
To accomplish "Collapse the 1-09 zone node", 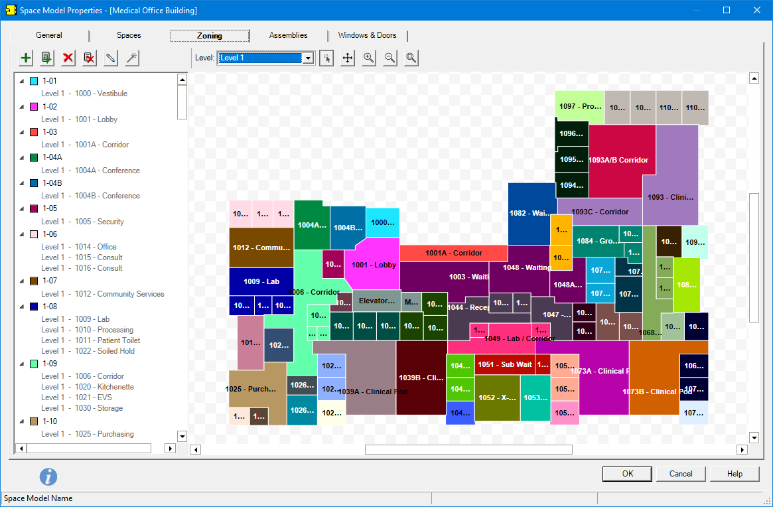I will click(22, 364).
